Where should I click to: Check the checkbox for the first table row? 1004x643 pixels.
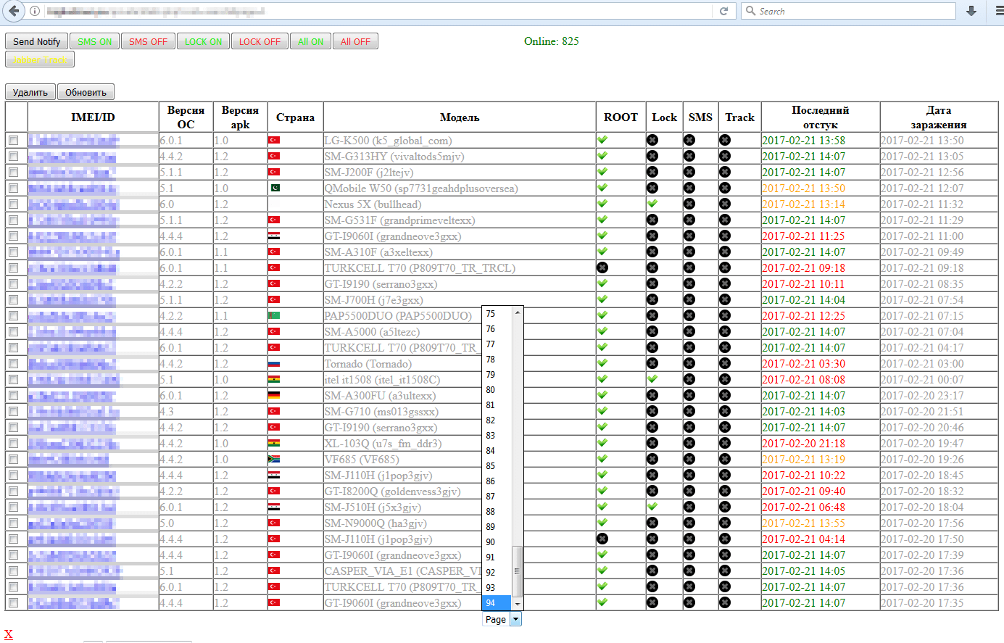(x=13, y=140)
